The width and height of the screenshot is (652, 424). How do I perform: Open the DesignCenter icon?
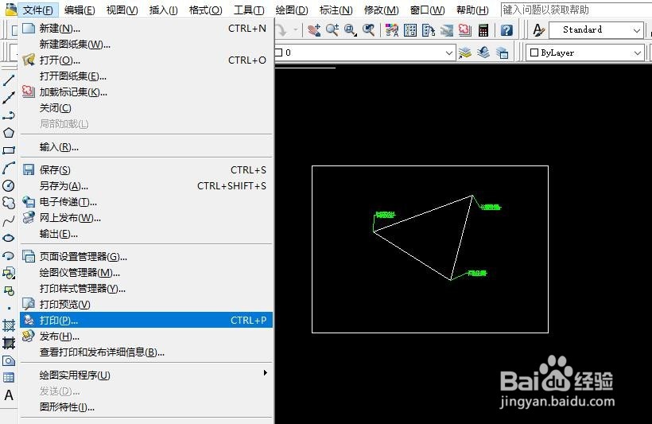point(410,30)
